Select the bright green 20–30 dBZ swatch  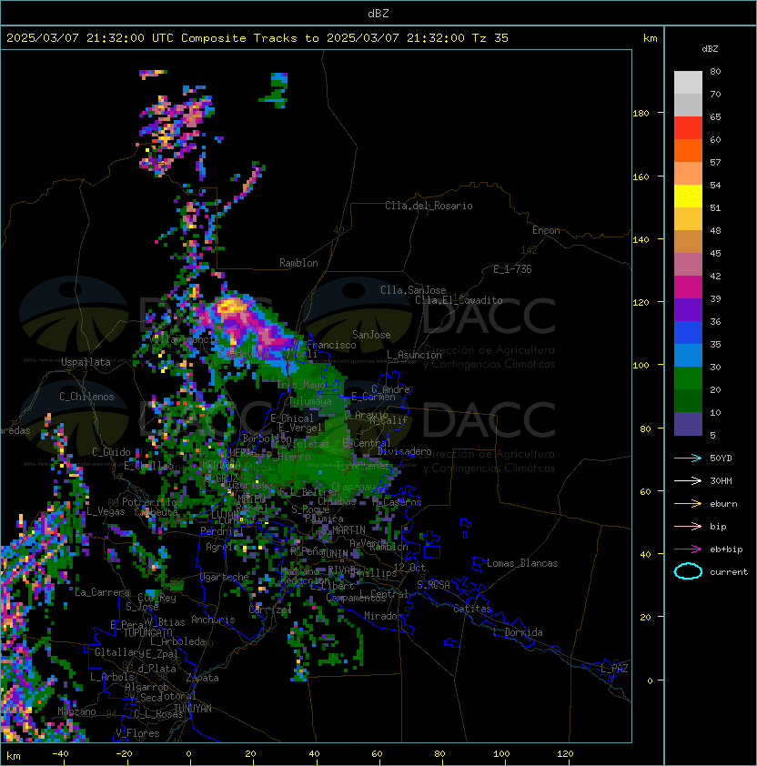688,378
